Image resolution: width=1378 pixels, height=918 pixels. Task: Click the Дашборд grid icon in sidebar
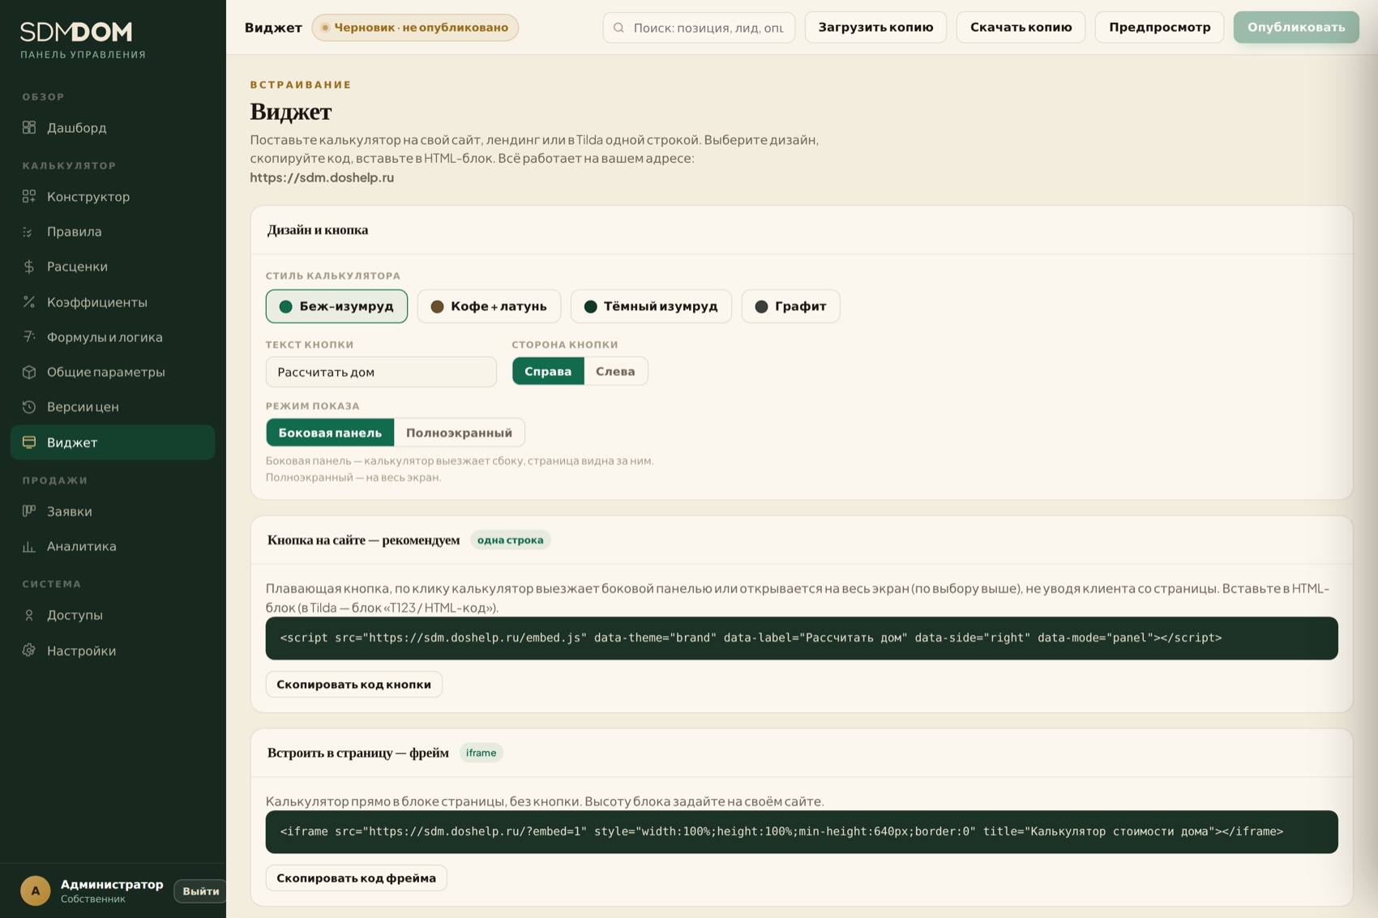coord(29,127)
